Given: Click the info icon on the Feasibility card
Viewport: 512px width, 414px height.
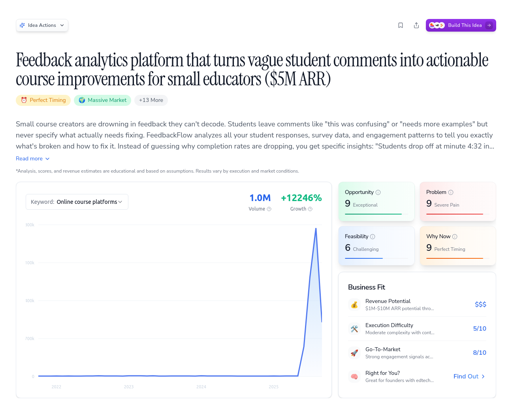Looking at the screenshot, I should pyautogui.click(x=373, y=237).
